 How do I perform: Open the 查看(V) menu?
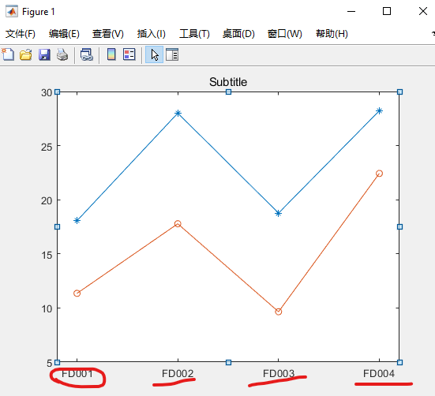click(108, 34)
